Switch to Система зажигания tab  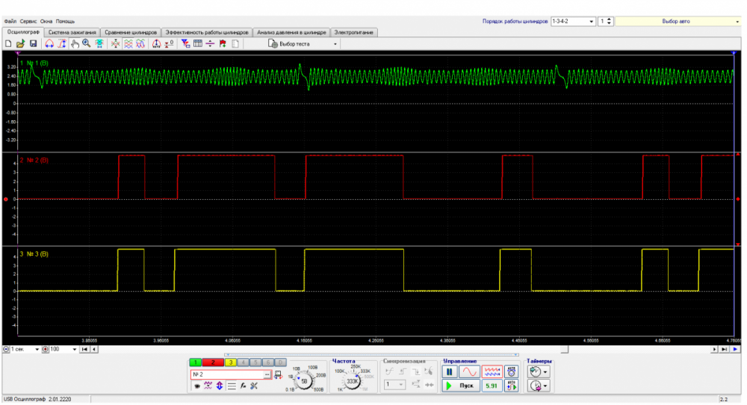[72, 33]
